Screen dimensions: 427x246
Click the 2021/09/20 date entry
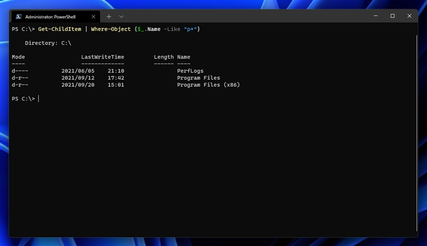pyautogui.click(x=78, y=85)
